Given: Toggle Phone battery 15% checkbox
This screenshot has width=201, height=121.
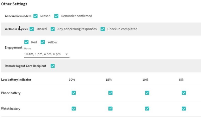Looking at the screenshot, I should [110, 93].
